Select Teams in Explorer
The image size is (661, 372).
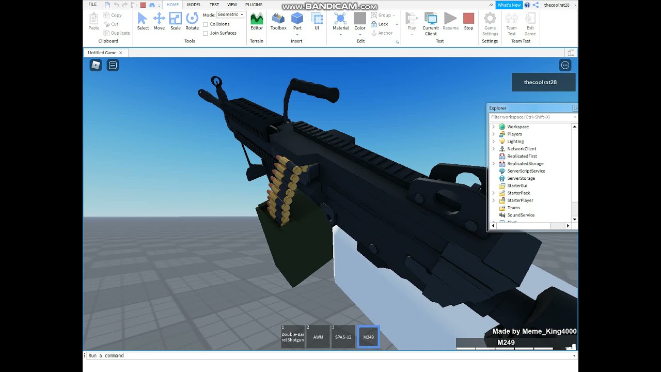(513, 208)
